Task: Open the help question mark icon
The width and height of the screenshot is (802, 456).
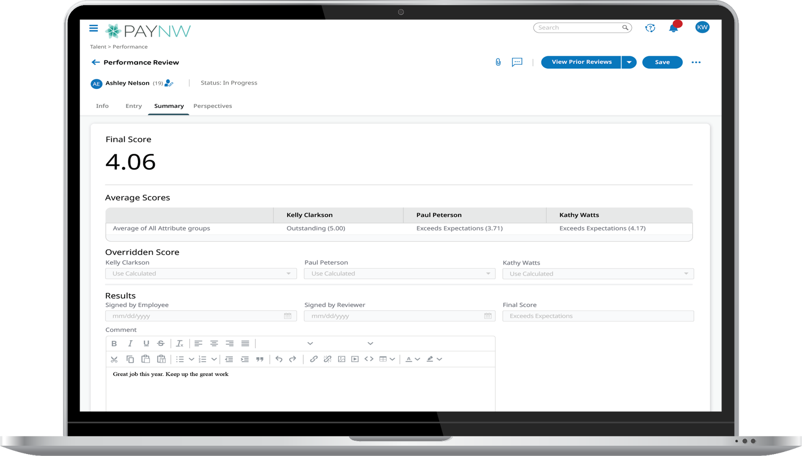Action: pos(650,28)
